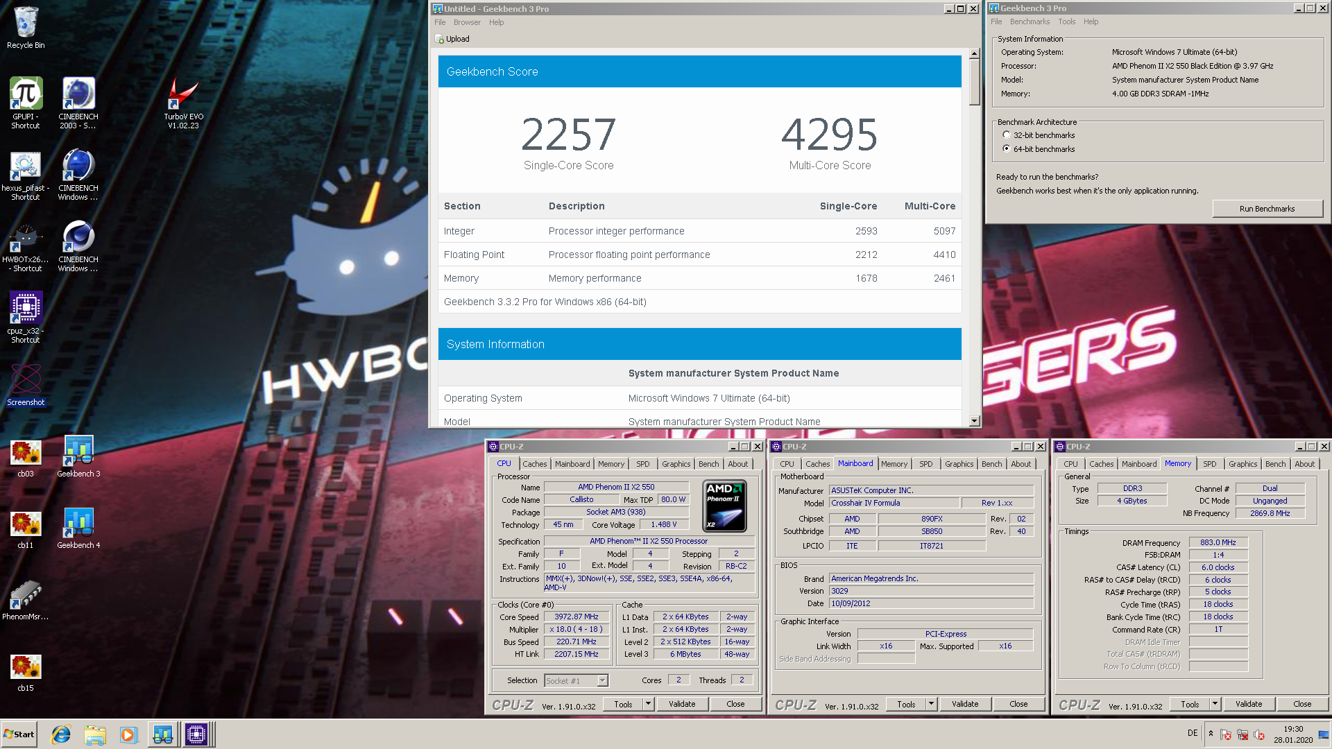Image resolution: width=1332 pixels, height=749 pixels.
Task: Open the PhenomMsr desktop icon
Action: (26, 600)
